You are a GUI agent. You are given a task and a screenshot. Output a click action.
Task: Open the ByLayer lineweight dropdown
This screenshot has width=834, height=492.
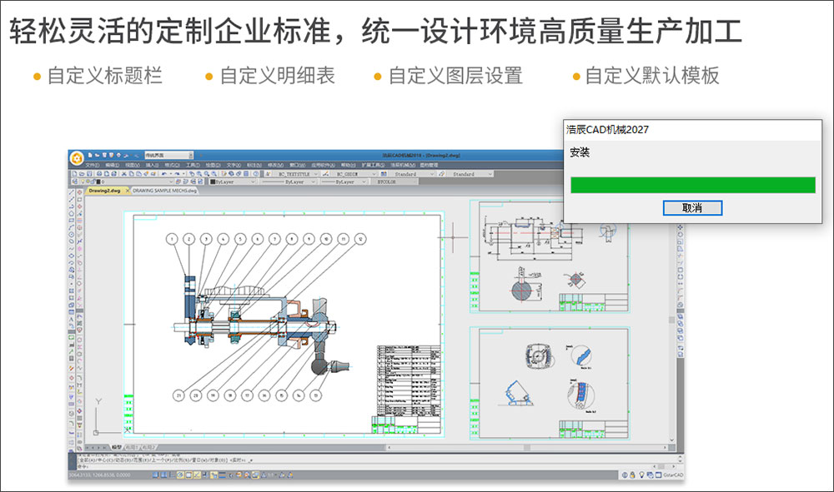343,181
